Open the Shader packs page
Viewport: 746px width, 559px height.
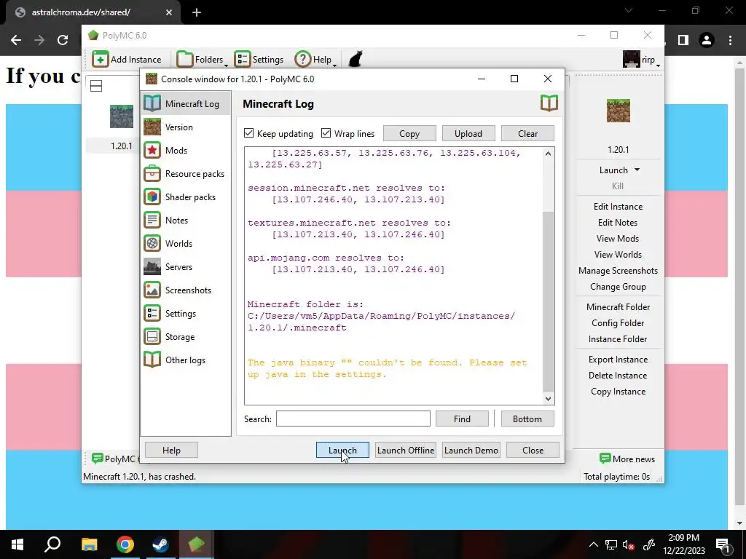tap(186, 197)
